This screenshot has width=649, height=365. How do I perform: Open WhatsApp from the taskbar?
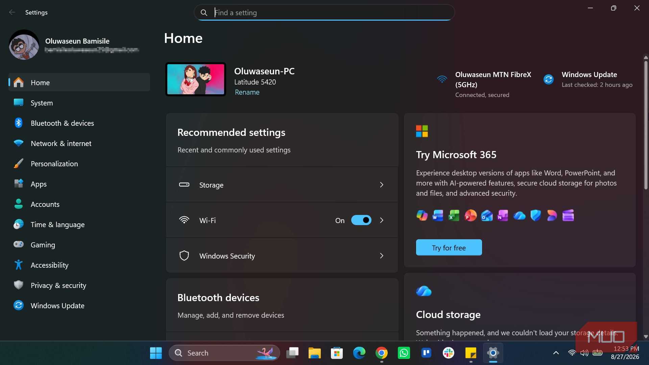click(404, 353)
